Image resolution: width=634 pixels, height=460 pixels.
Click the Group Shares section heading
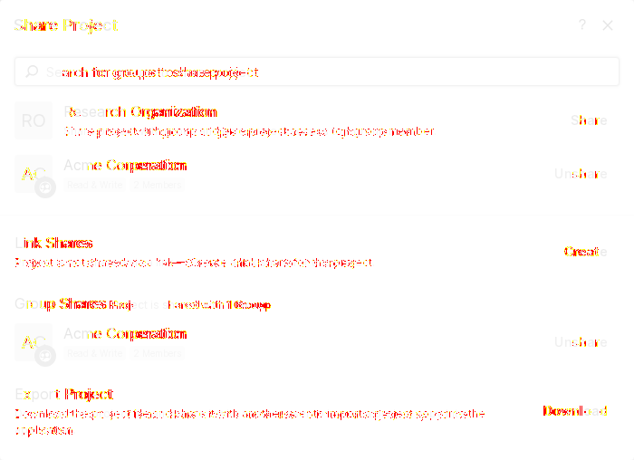click(x=62, y=303)
